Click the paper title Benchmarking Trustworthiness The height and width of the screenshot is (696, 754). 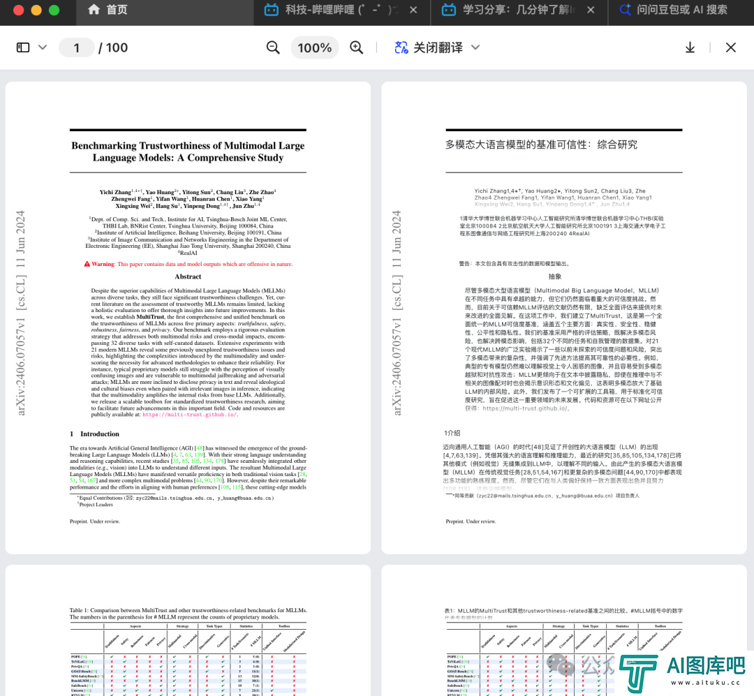click(x=188, y=151)
